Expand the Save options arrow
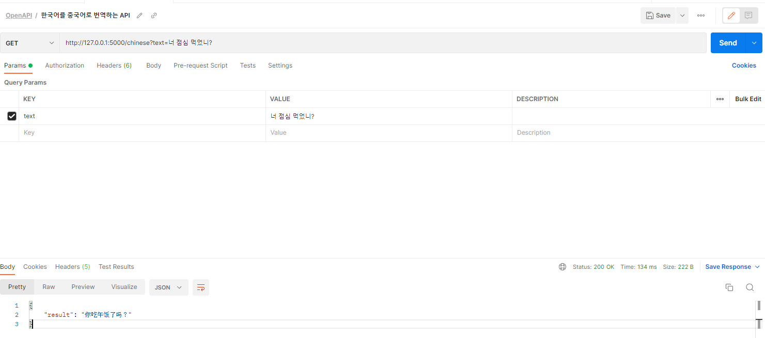Screen dimensions: 765x338 [682, 15]
